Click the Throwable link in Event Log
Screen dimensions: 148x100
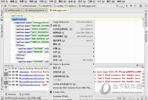pyautogui.click(x=24, y=72)
